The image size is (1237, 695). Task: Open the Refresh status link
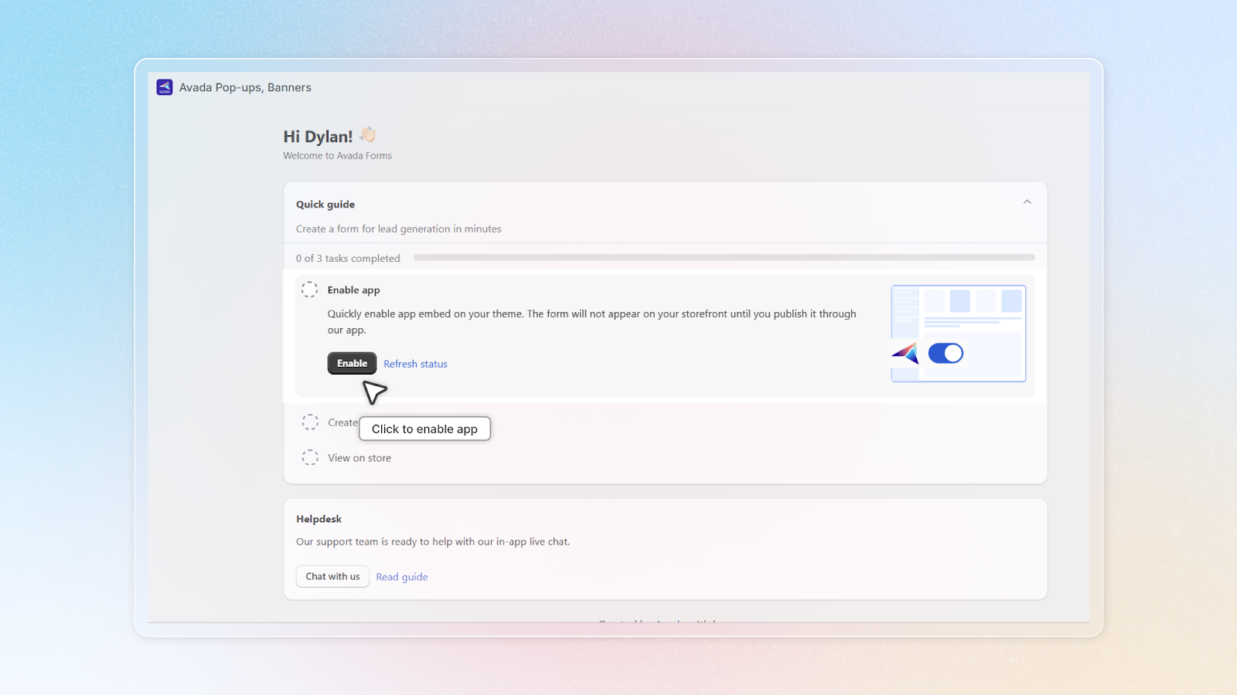[415, 364]
